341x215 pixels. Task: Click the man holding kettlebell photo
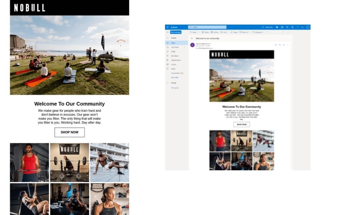pos(69,199)
